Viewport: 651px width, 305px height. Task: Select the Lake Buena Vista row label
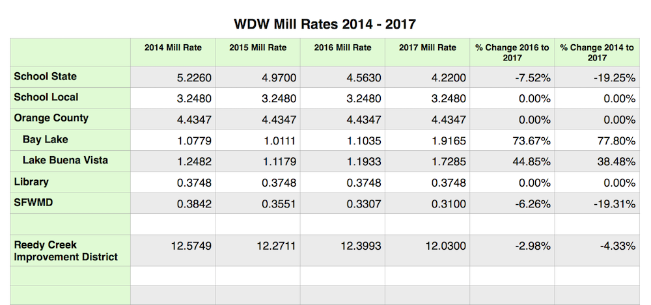(x=65, y=160)
